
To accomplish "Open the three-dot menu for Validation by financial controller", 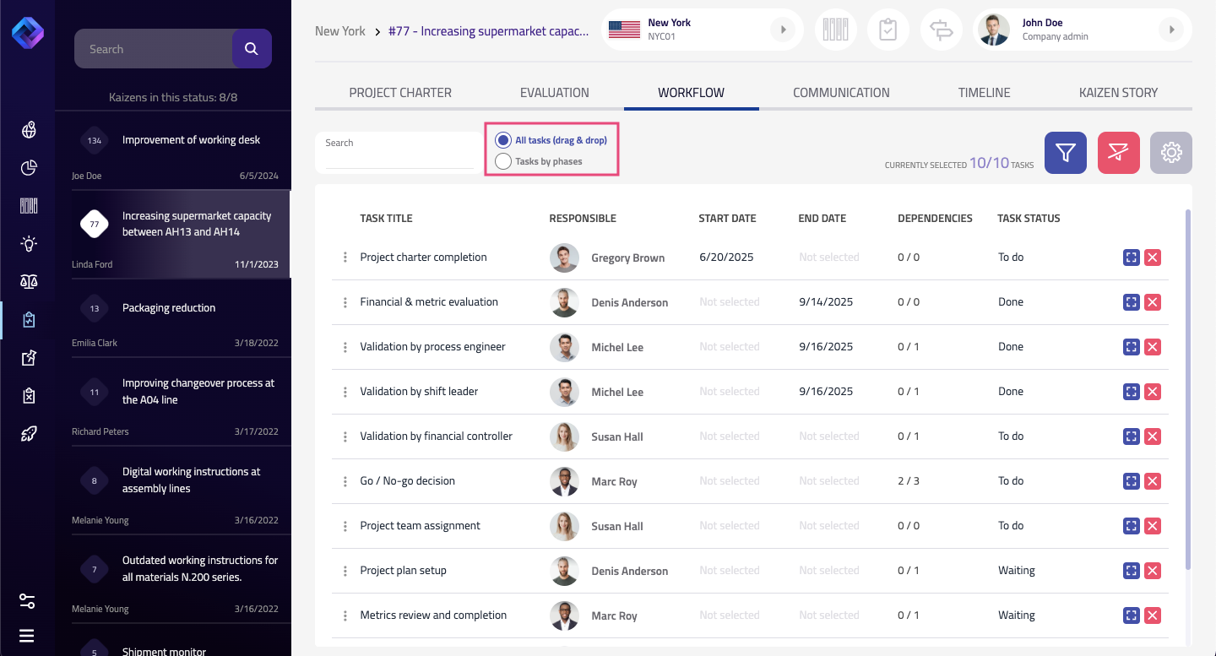I will 345,436.
